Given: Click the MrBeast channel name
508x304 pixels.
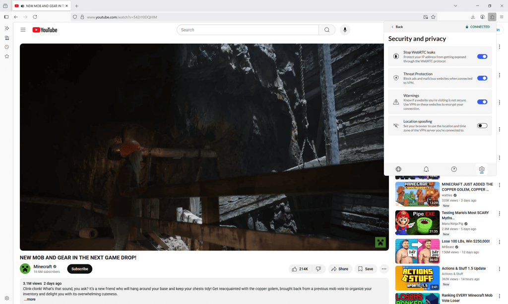Looking at the screenshot, I should click(x=448, y=247).
